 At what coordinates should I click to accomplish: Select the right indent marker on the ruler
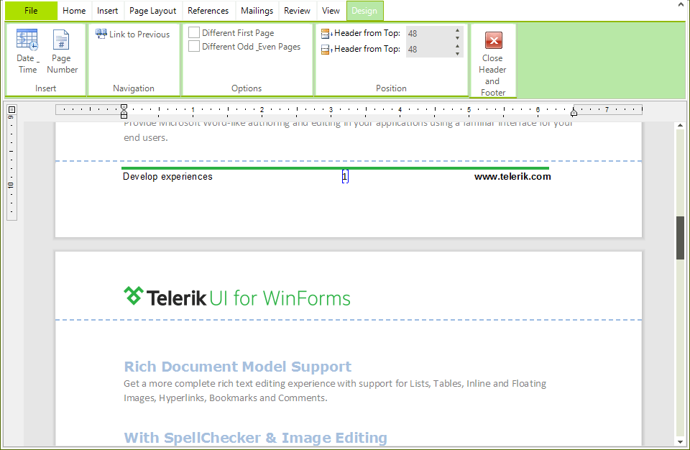[x=574, y=112]
